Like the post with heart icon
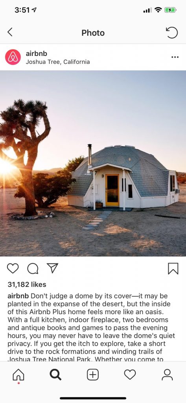Viewport: 186px width, 403px height. pyautogui.click(x=13, y=268)
